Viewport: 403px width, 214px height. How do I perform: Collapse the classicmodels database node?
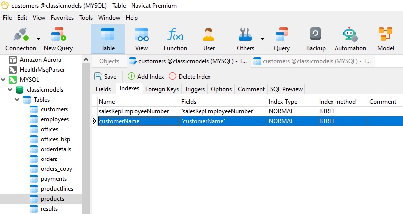point(10,90)
